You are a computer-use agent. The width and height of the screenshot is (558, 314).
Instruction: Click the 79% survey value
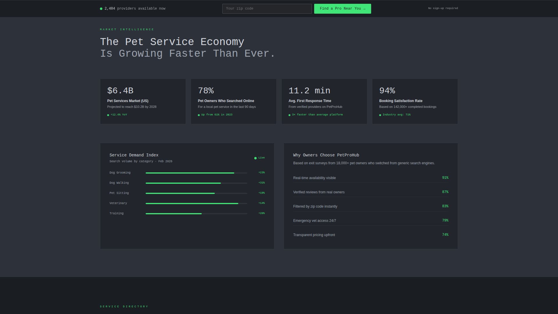pos(445,220)
